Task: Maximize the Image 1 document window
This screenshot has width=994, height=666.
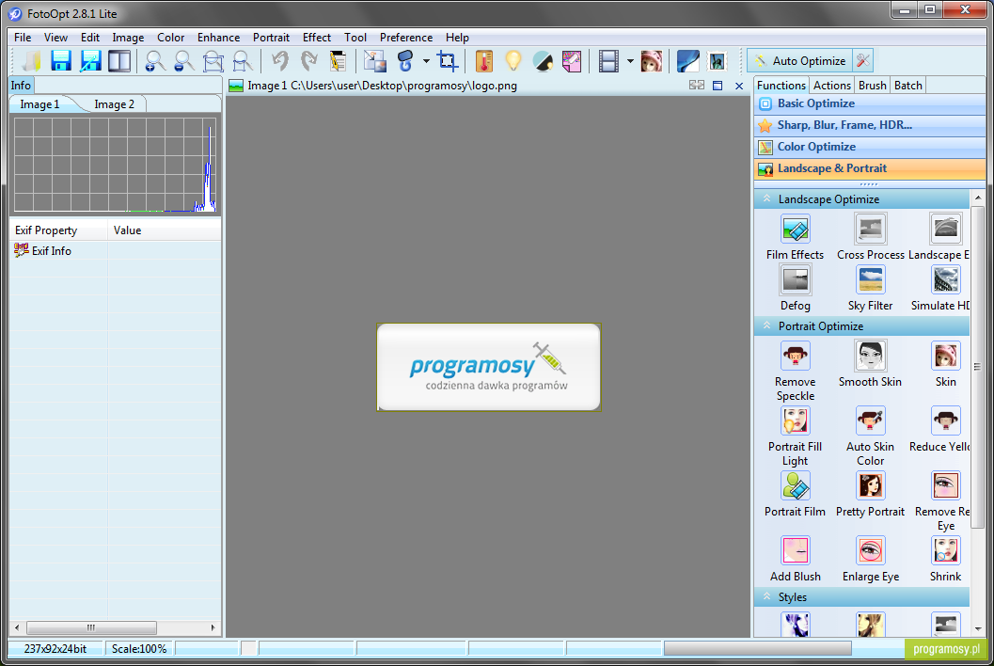Action: (718, 86)
